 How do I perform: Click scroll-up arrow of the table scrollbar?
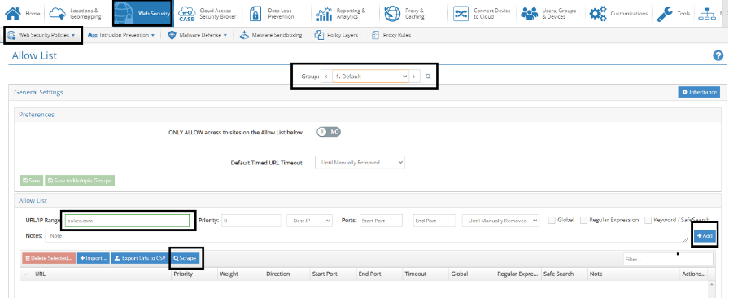click(x=711, y=284)
